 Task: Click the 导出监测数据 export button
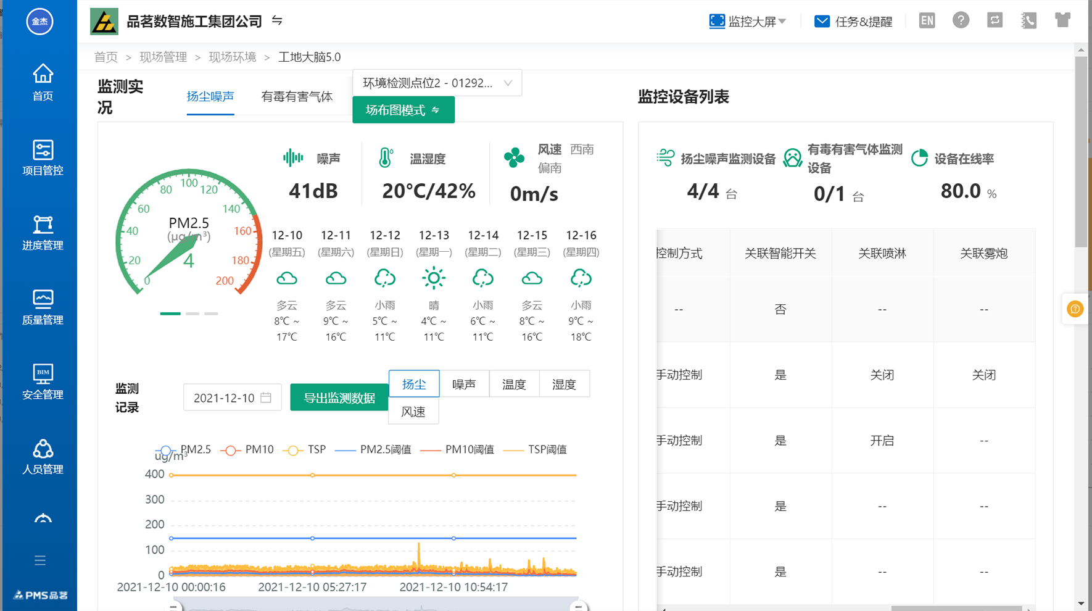339,397
